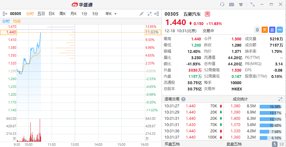Shrink window with the compress arrows icon
The image size is (286, 147).
click(x=253, y=4)
